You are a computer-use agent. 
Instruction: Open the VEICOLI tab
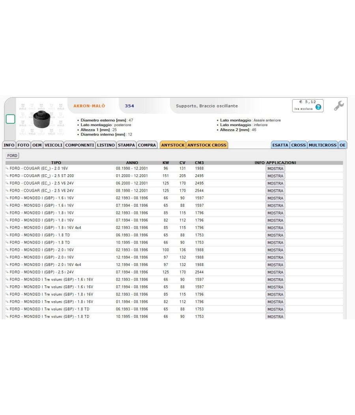point(53,145)
